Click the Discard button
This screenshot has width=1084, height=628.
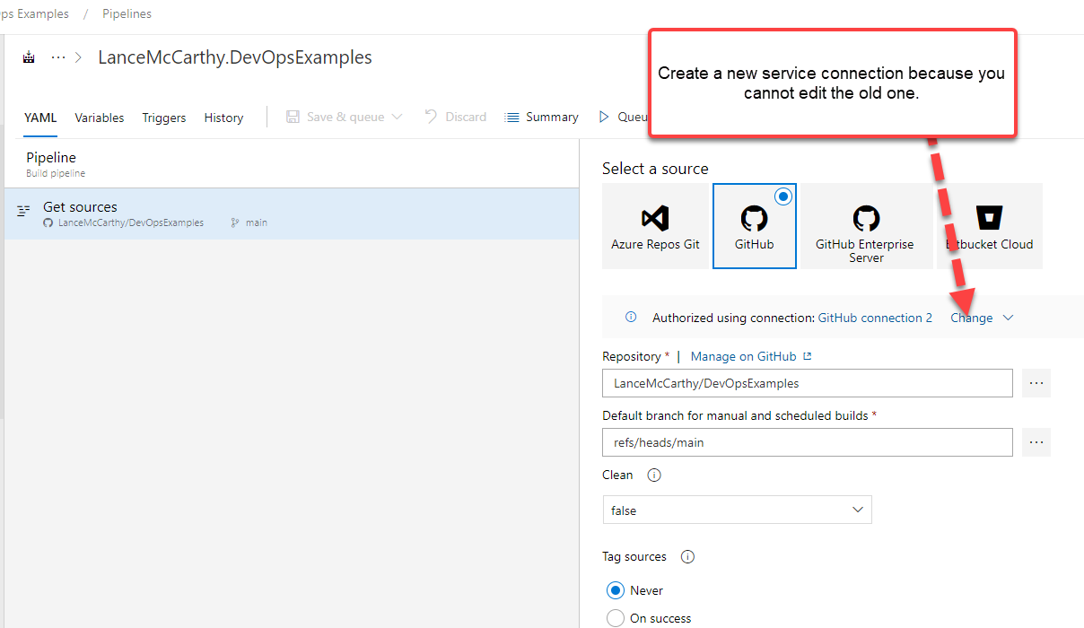[x=456, y=117]
